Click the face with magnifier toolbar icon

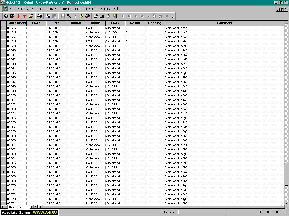point(109,16)
